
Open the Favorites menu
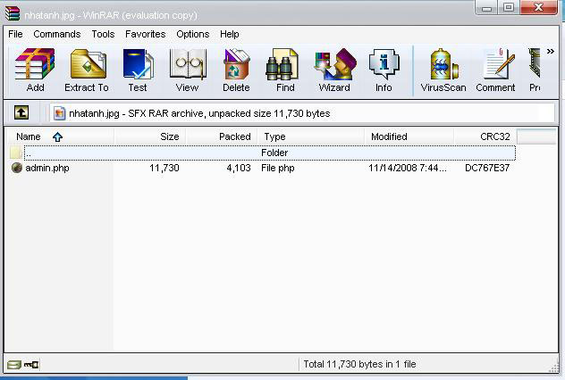146,34
